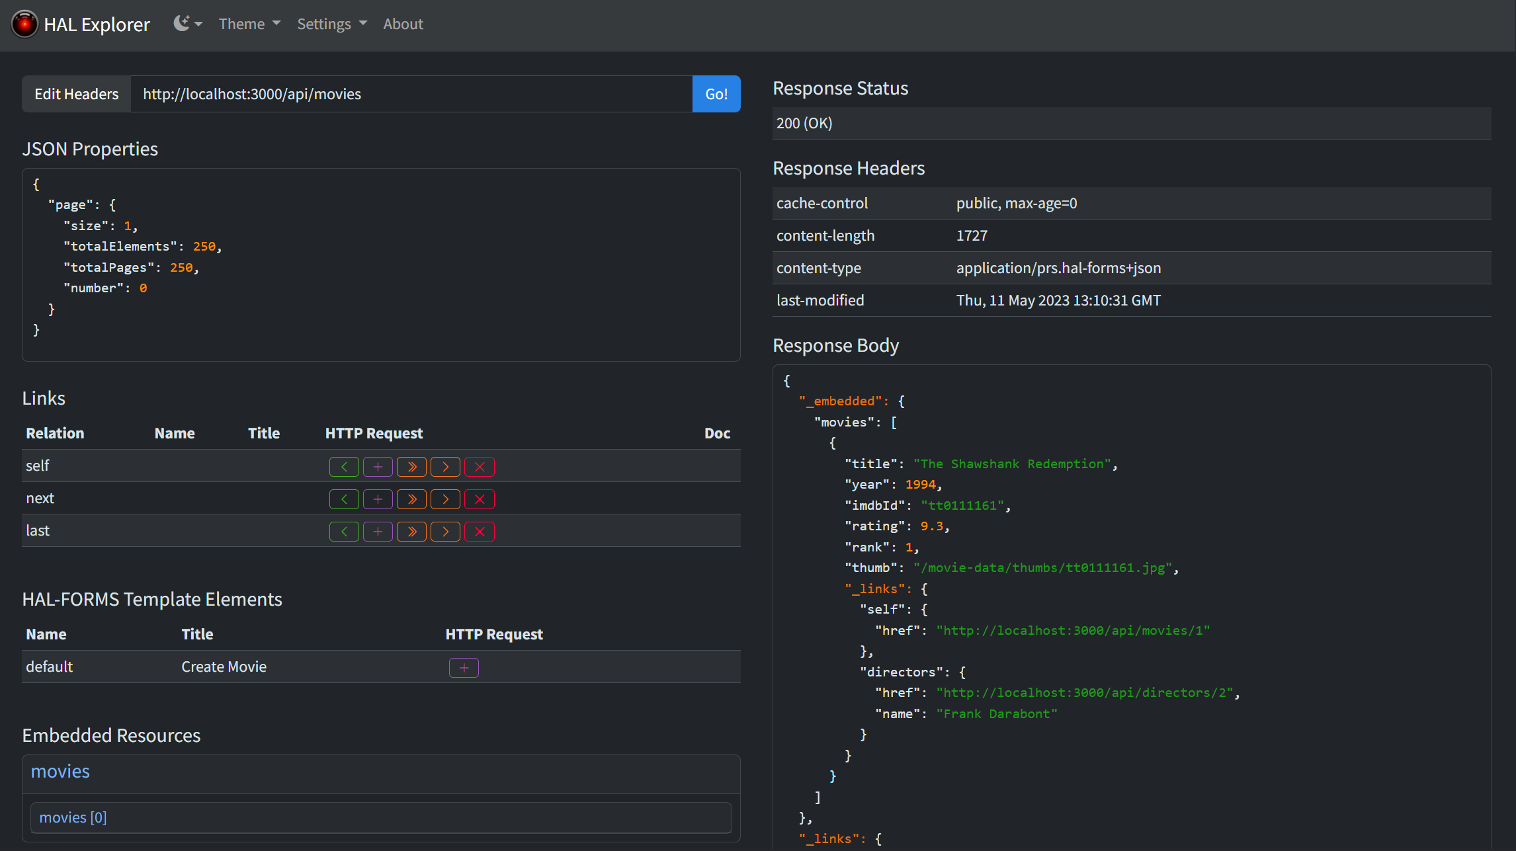Click the PUT (») icon on the last relation row

pyautogui.click(x=411, y=531)
